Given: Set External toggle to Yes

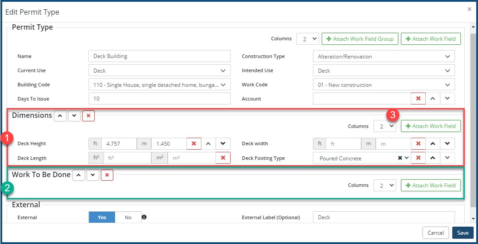Looking at the screenshot, I should coord(102,217).
